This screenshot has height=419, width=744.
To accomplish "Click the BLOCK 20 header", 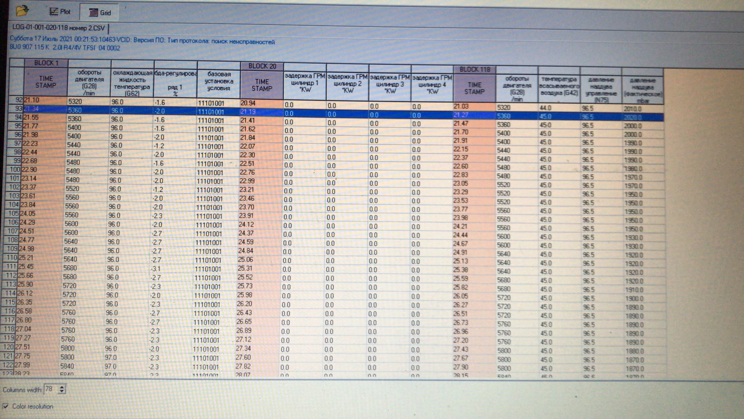I will point(262,66).
